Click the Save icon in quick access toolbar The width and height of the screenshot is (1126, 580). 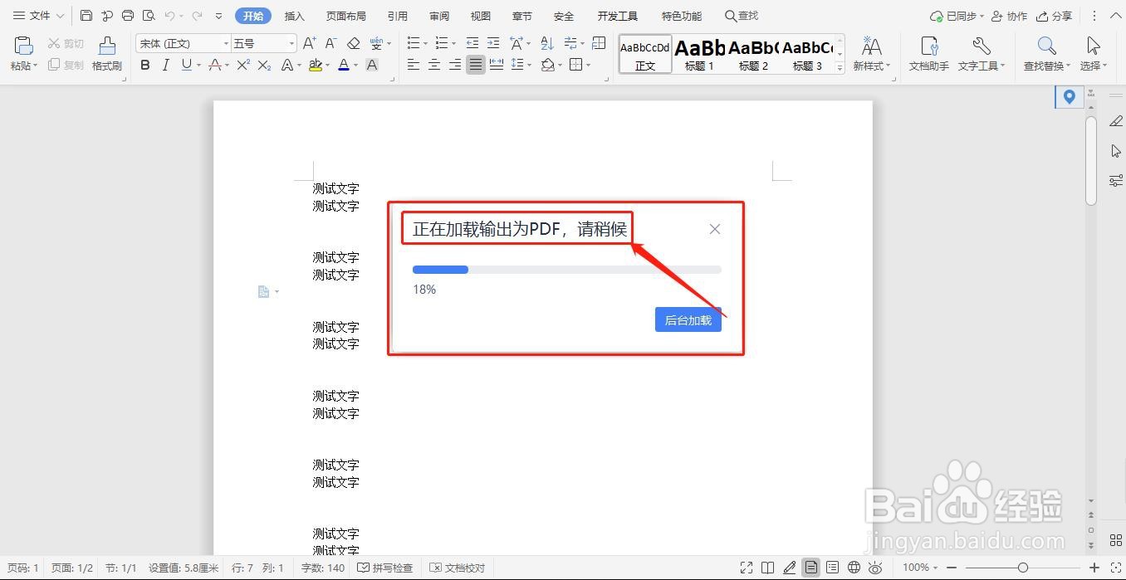click(x=86, y=15)
